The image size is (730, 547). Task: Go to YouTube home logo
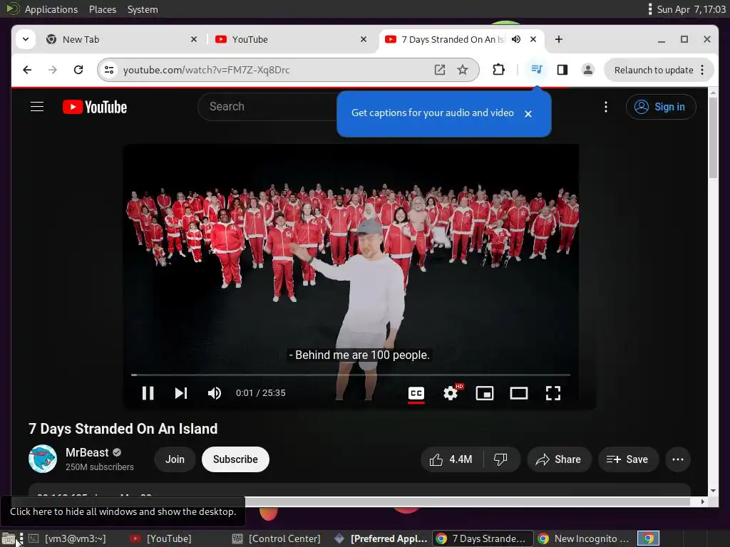coord(95,107)
